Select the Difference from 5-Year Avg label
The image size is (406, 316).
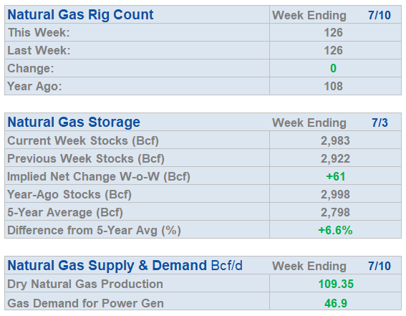(94, 231)
